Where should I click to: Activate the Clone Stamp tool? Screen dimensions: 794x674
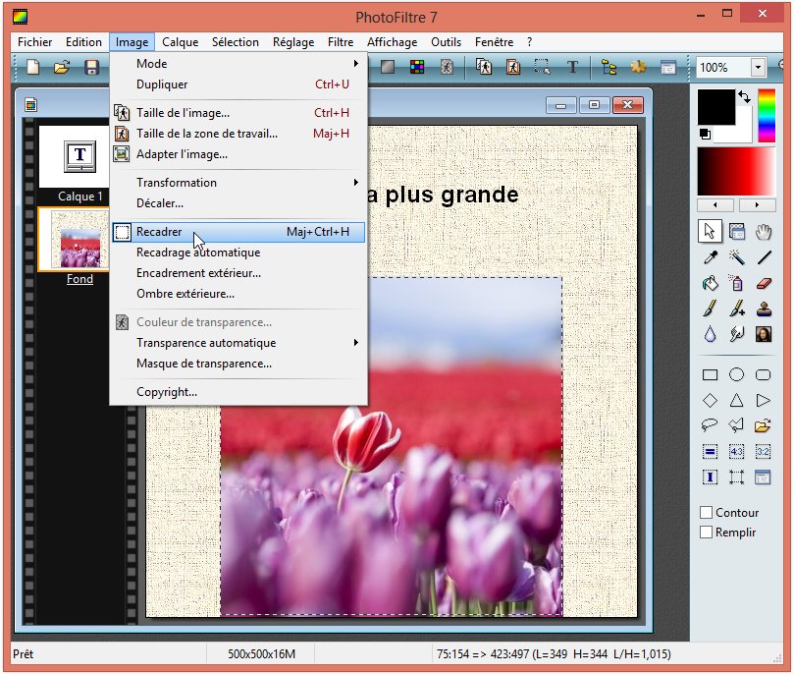click(x=764, y=309)
